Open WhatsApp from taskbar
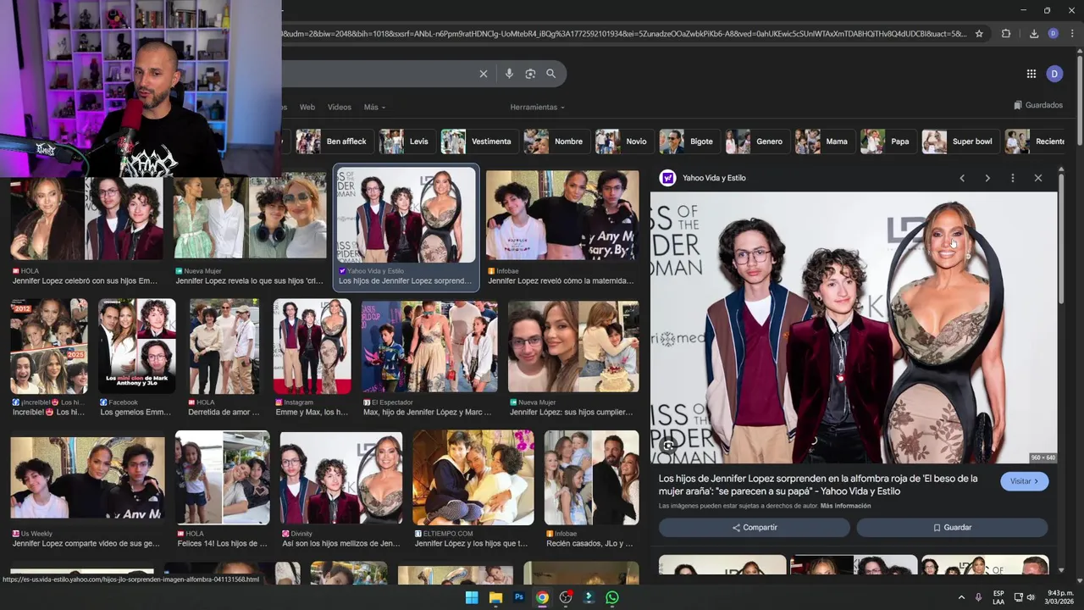Viewport: 1084px width, 610px height. click(612, 597)
